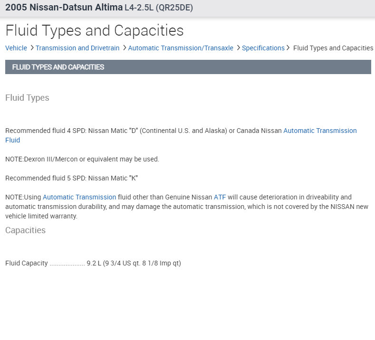
Task: Open Automatic Transmission Fluid link in 4 SPD line
Action: (319, 131)
